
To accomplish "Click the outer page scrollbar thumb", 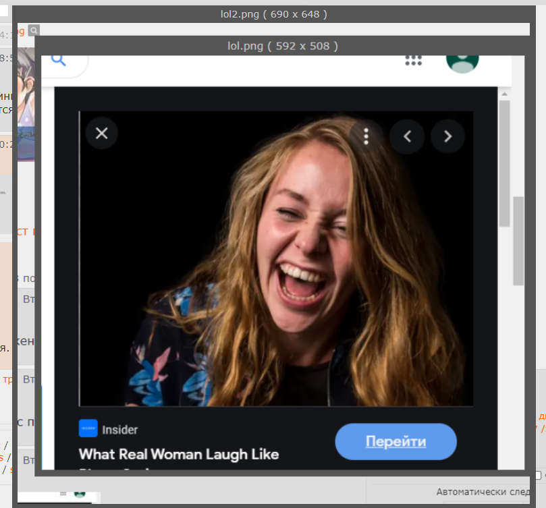I will tap(518, 241).
